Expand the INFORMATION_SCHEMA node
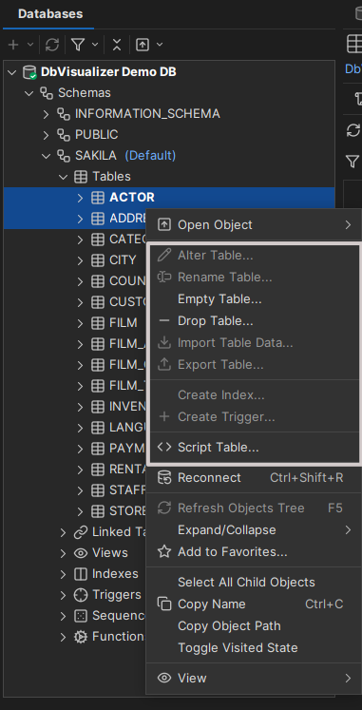This screenshot has height=710, width=362. pos(46,114)
